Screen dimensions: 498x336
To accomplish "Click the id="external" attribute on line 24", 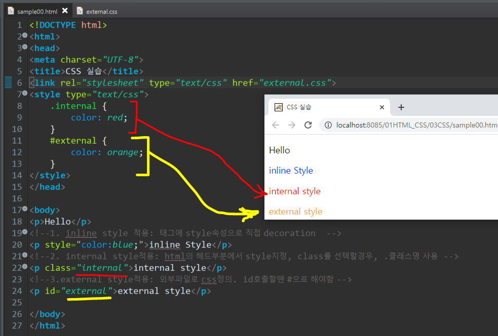I will point(79,291).
